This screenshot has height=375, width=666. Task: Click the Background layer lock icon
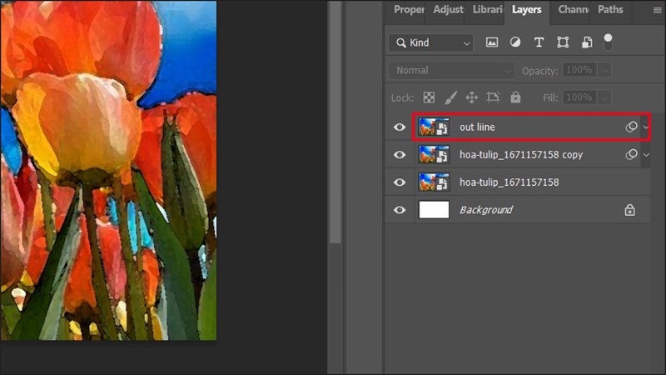coord(630,210)
